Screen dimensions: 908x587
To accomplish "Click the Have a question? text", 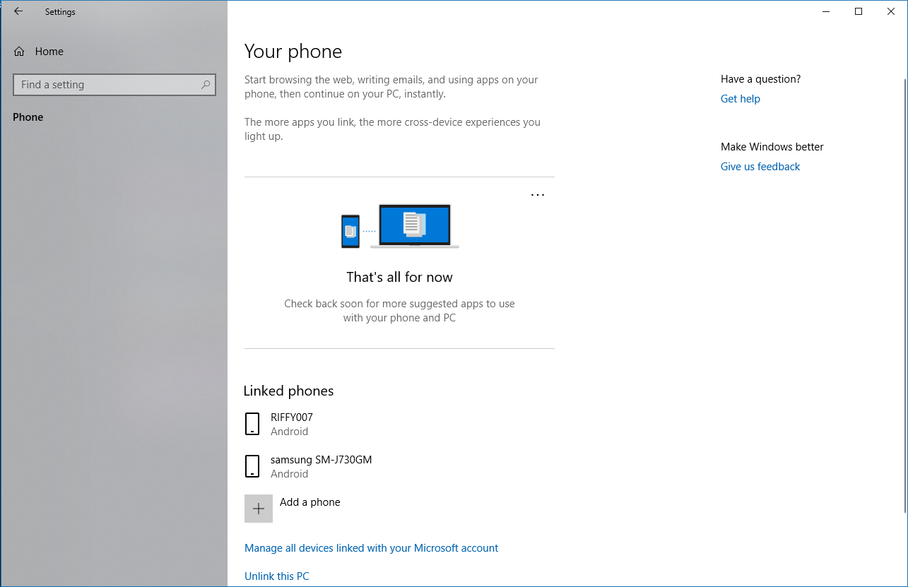I will click(761, 79).
